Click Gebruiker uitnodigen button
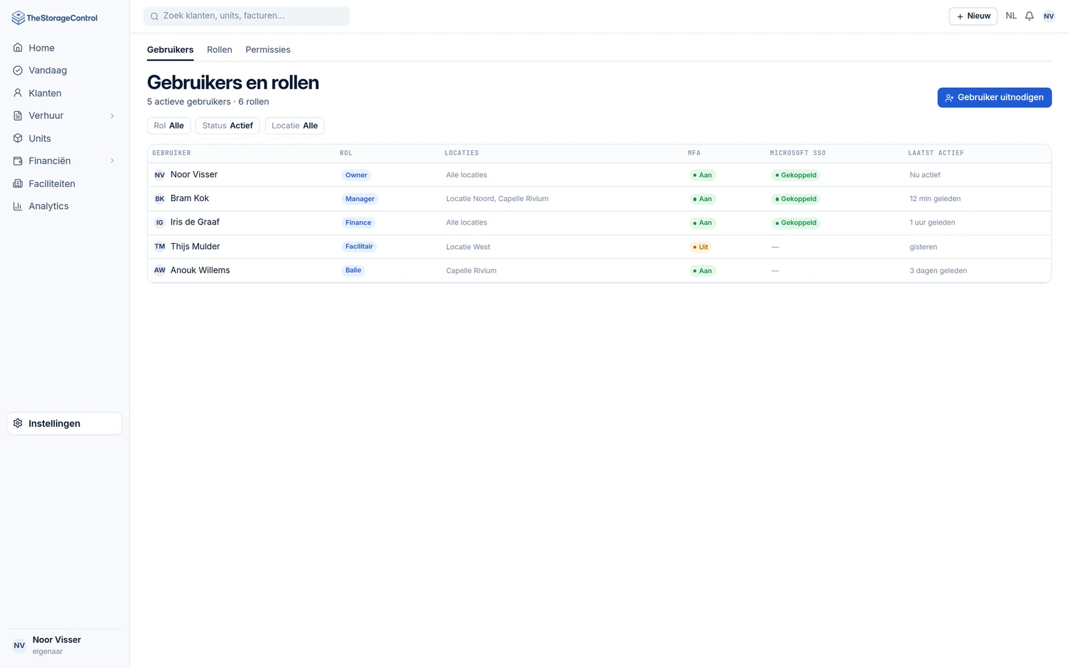1069x668 pixels. [994, 98]
